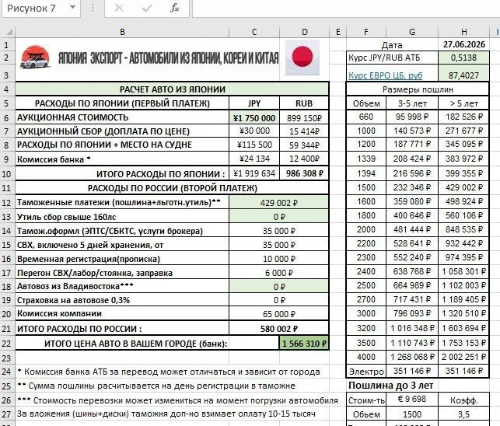
Task: Click the Cancel X icon in formula bar
Action: click(x=119, y=8)
